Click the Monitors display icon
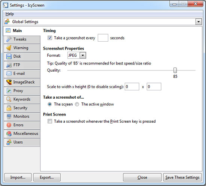Screen dimensions: 206x186 pos(9,116)
